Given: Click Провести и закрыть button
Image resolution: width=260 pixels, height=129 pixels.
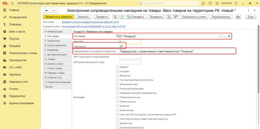Looking at the screenshot, I should tap(58, 17).
